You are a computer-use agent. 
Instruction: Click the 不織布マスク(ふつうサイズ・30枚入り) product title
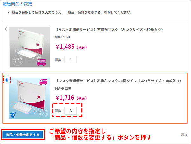pos(109,29)
